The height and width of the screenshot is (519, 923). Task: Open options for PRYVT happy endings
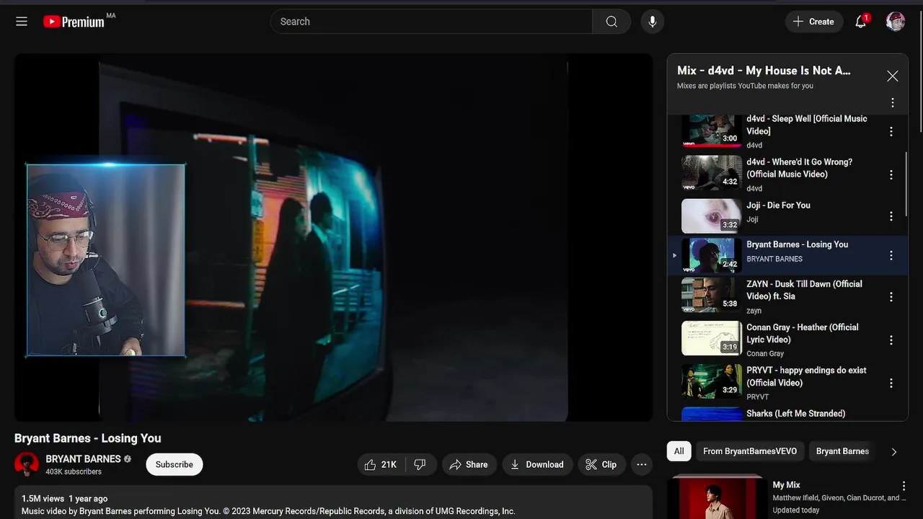click(891, 383)
